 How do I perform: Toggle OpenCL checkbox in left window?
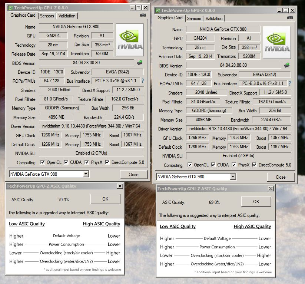pyautogui.click(x=43, y=162)
